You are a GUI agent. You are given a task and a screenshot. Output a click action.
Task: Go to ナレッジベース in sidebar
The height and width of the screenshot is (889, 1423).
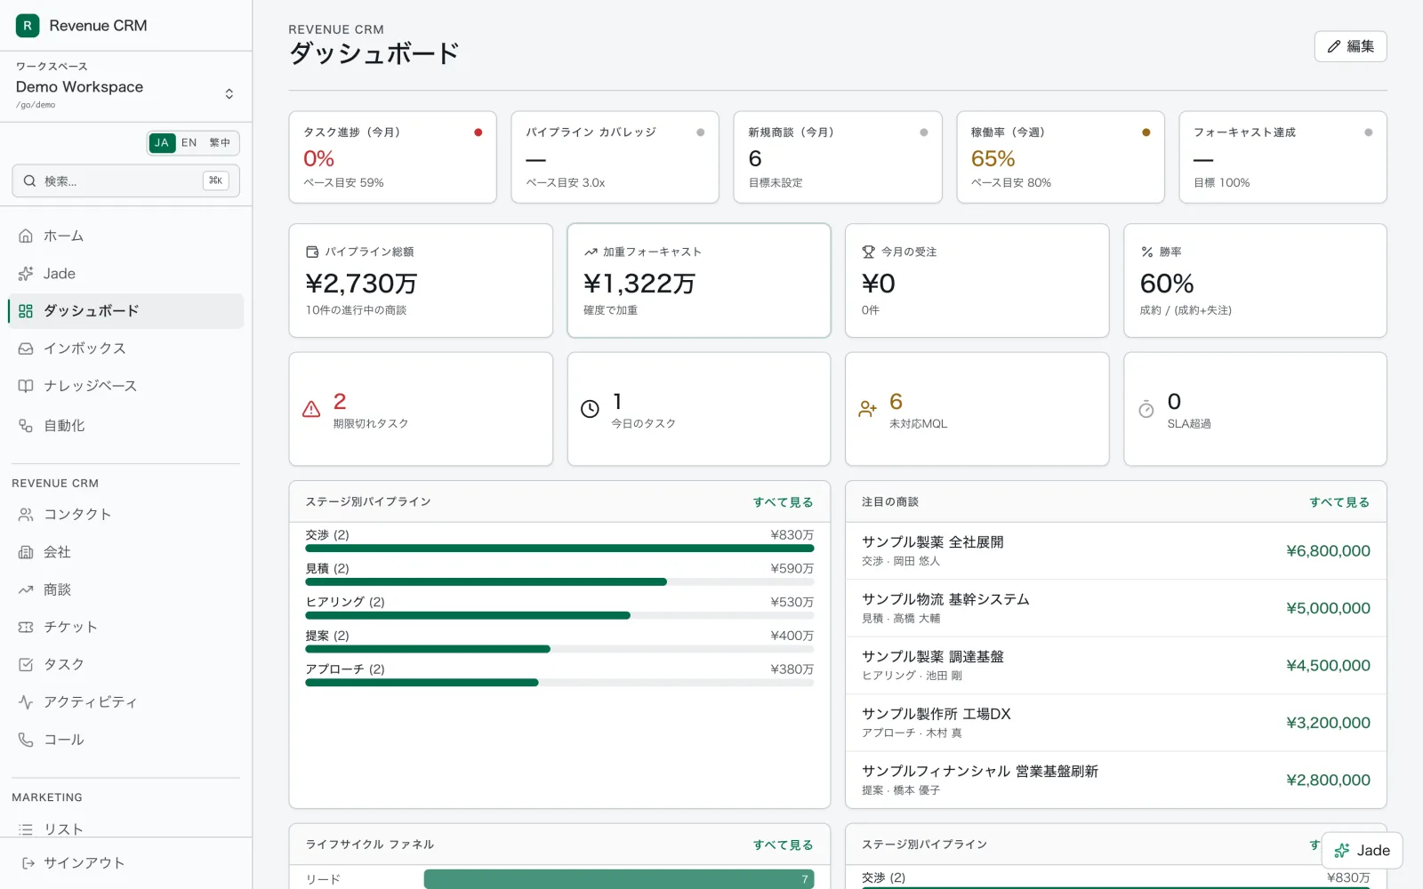pyautogui.click(x=125, y=386)
